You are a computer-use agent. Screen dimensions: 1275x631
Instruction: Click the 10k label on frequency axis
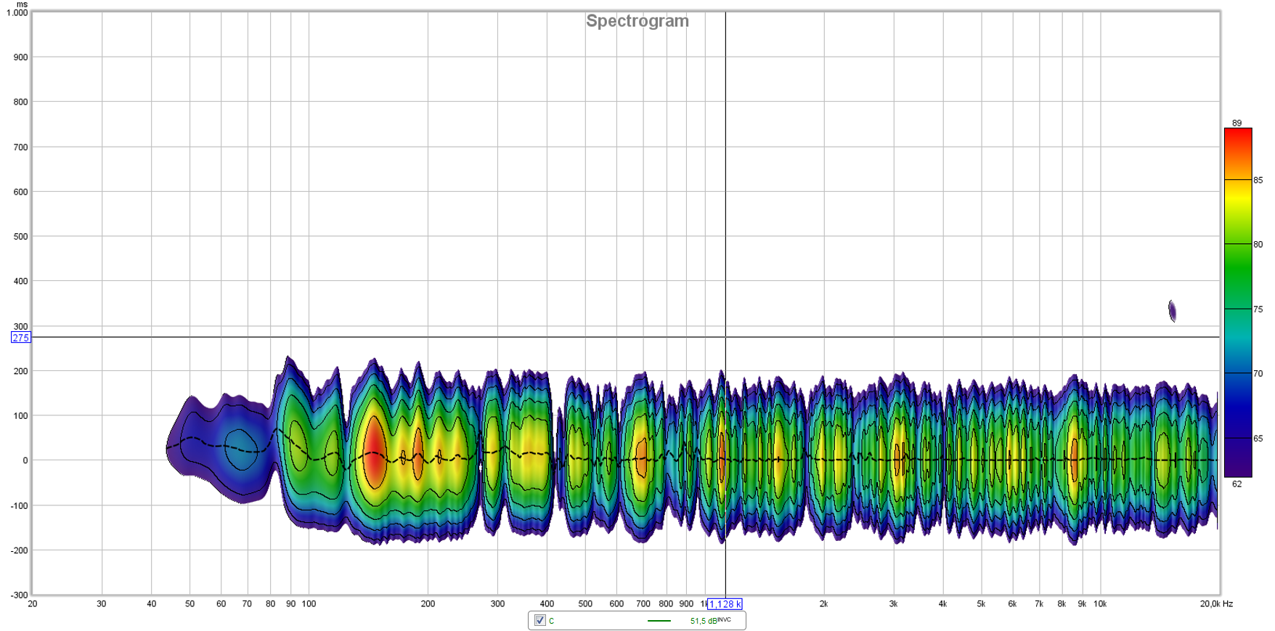tap(1100, 603)
